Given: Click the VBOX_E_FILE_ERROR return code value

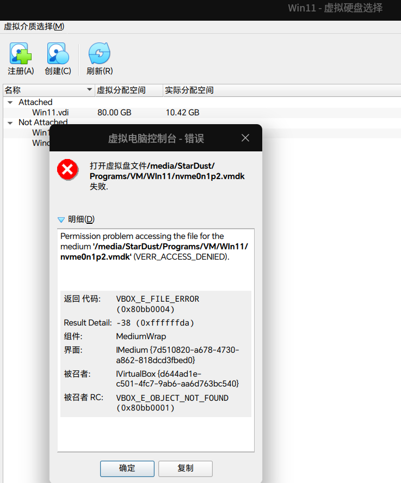Looking at the screenshot, I should [x=158, y=304].
